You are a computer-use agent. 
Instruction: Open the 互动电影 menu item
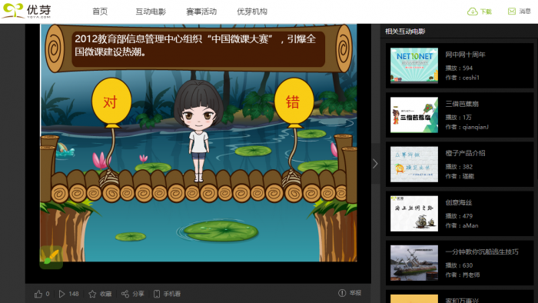tap(151, 12)
